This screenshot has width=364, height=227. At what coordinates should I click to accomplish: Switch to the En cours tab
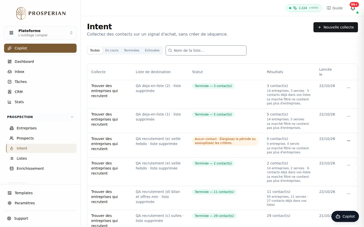(112, 50)
